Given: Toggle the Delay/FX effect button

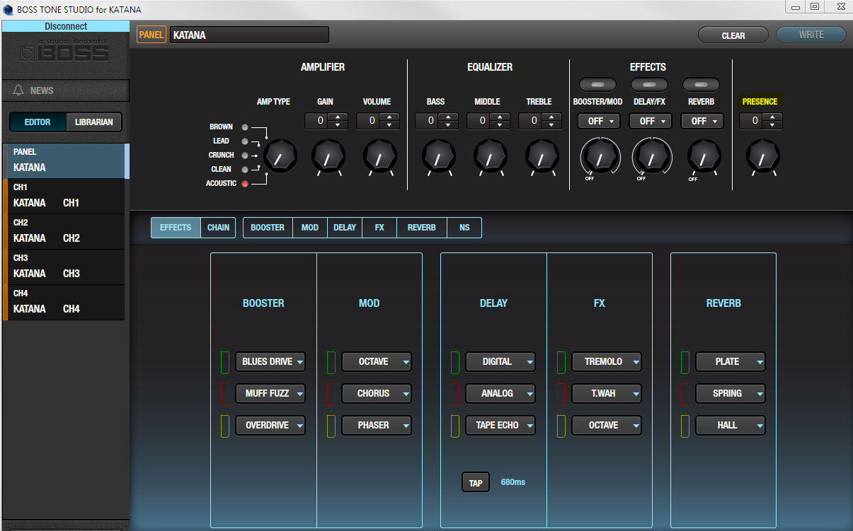Looking at the screenshot, I should pos(650,85).
